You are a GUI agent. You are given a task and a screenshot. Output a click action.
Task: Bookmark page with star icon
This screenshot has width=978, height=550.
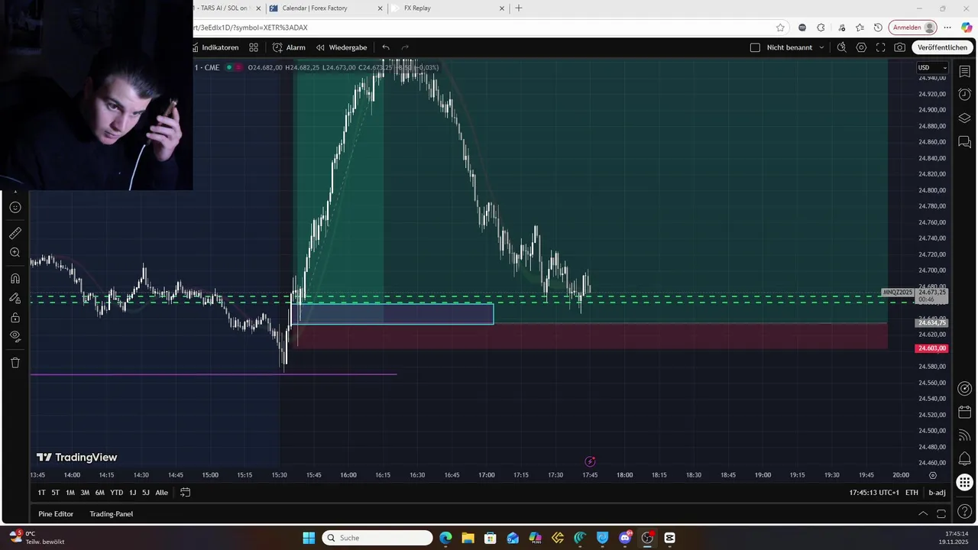click(780, 27)
